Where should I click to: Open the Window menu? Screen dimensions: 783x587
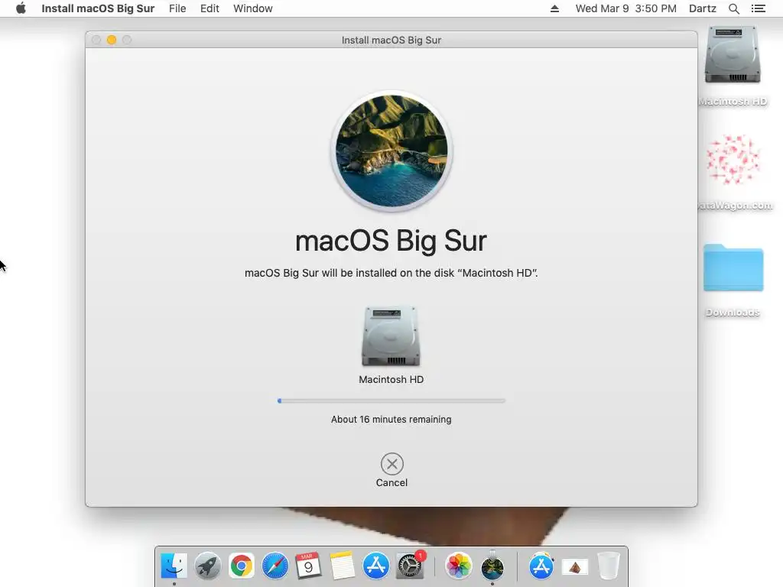252,8
